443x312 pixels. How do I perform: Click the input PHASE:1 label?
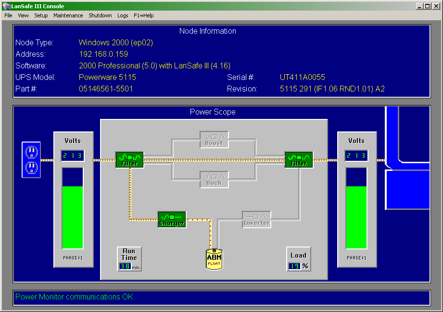coord(73,258)
